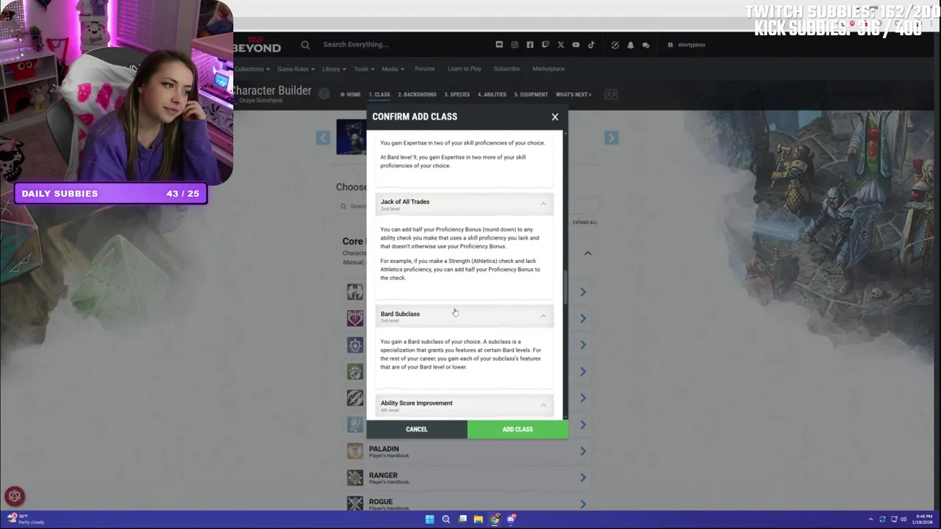Click Expand All in class list
941x529 pixels.
pyautogui.click(x=584, y=223)
